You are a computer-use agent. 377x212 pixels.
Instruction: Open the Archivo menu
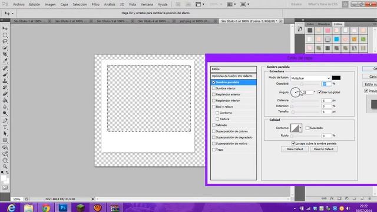point(18,4)
